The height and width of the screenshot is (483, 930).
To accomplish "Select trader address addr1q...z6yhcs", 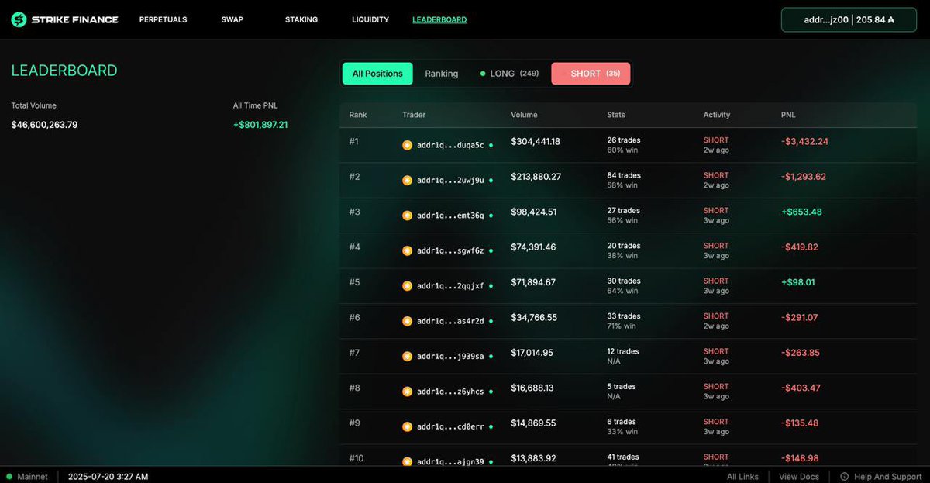I will [450, 392].
